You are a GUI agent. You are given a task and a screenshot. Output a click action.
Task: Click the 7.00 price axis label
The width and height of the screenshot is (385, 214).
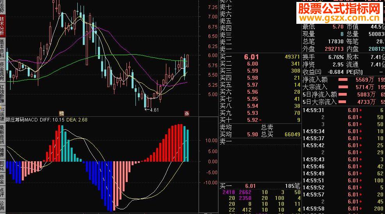point(213,17)
